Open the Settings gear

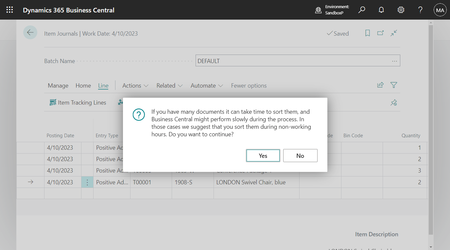pyautogui.click(x=401, y=9)
